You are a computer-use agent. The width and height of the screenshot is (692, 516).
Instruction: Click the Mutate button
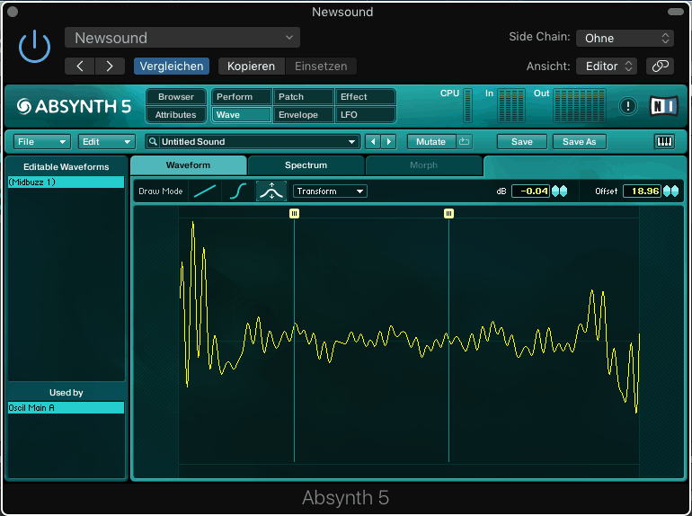[430, 142]
